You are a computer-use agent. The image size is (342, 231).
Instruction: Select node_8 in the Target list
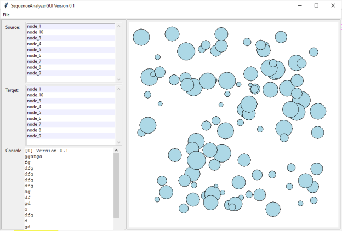35,130
